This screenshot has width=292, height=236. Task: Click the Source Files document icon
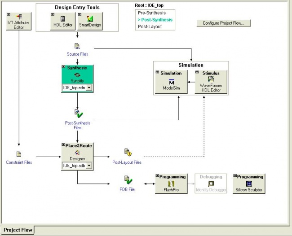click(x=77, y=46)
